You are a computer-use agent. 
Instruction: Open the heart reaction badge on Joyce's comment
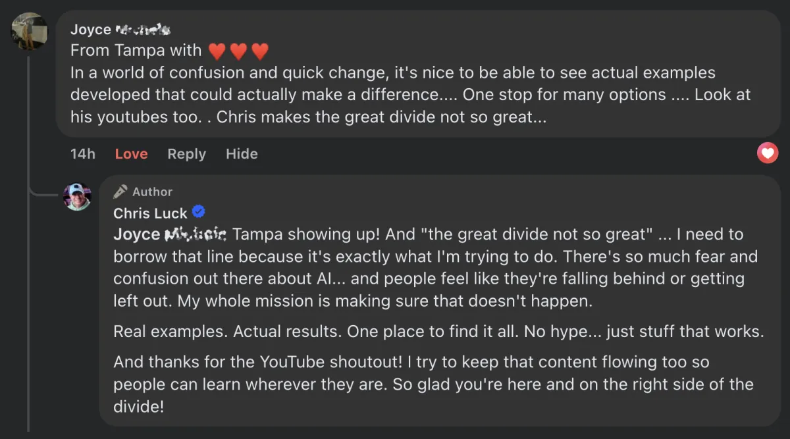(768, 154)
